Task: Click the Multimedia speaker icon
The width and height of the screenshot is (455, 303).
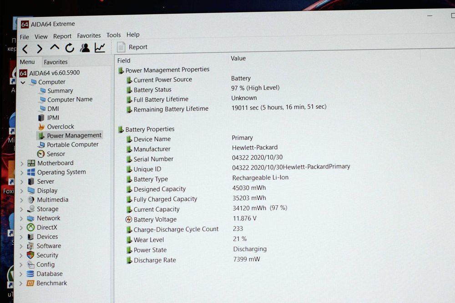Action: pos(31,200)
